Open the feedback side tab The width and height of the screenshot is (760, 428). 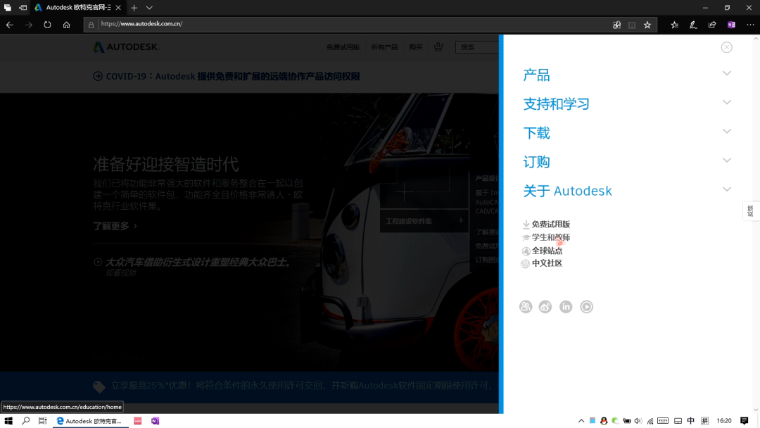tap(750, 211)
